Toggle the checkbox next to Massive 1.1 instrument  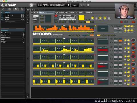click(23, 35)
